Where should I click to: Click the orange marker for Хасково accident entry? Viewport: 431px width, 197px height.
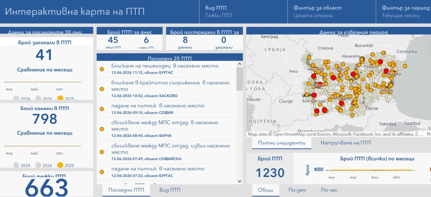pyautogui.click(x=102, y=89)
